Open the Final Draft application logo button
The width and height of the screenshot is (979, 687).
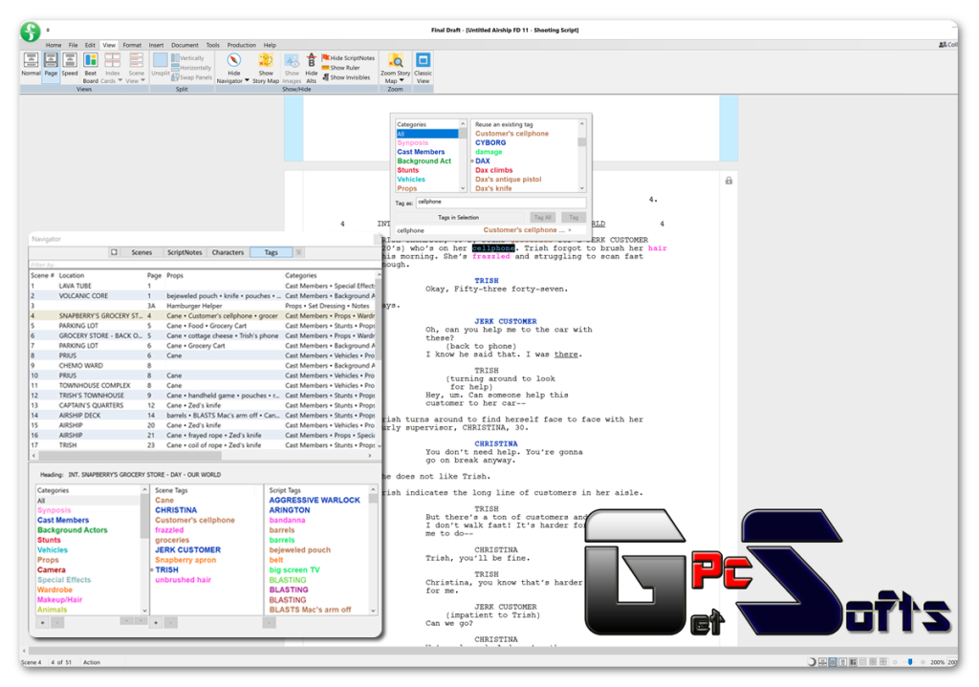[30, 32]
